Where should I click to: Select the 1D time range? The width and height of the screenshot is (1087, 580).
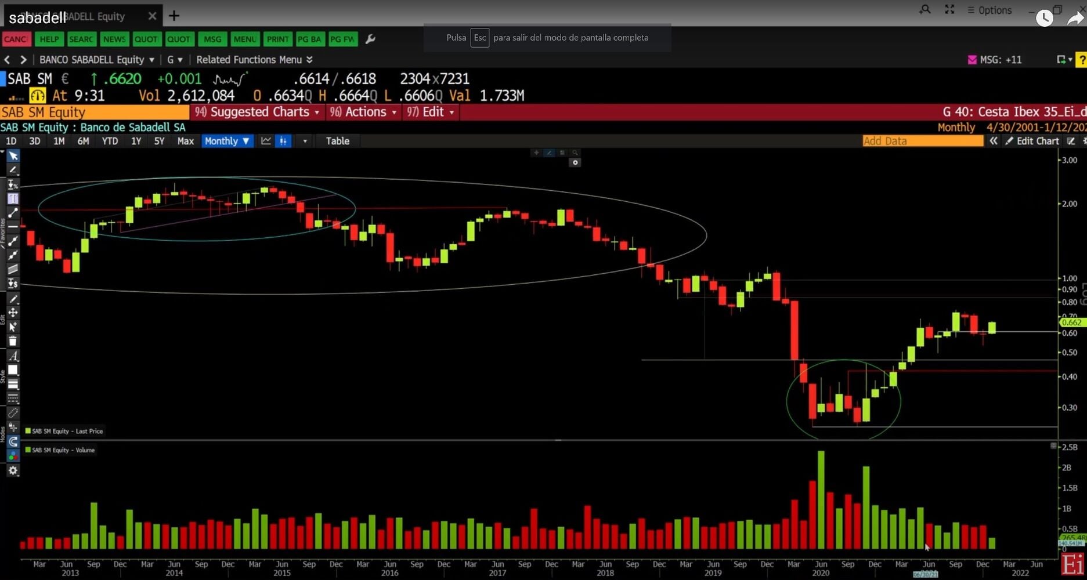pos(11,141)
